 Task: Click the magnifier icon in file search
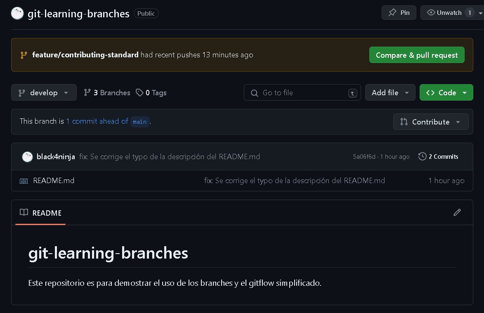tap(255, 93)
